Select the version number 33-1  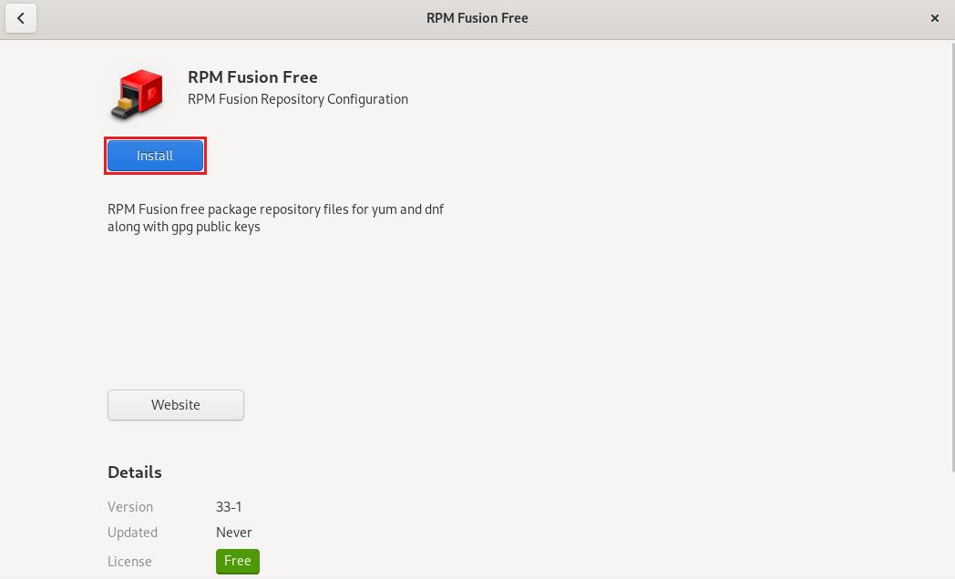tap(229, 507)
